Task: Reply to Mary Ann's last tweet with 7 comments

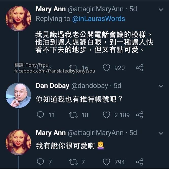Action: coord(40,162)
